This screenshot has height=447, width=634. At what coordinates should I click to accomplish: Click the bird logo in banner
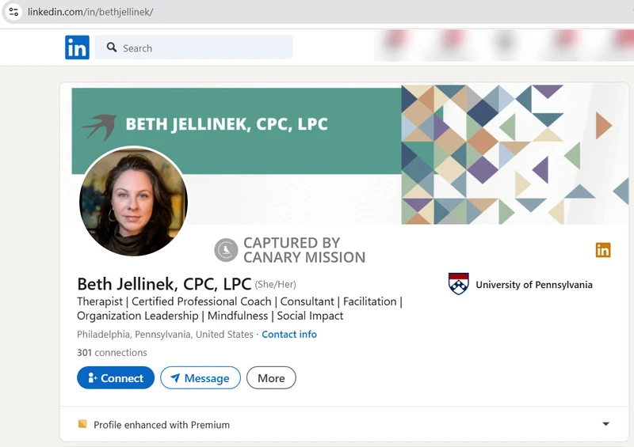(100, 127)
